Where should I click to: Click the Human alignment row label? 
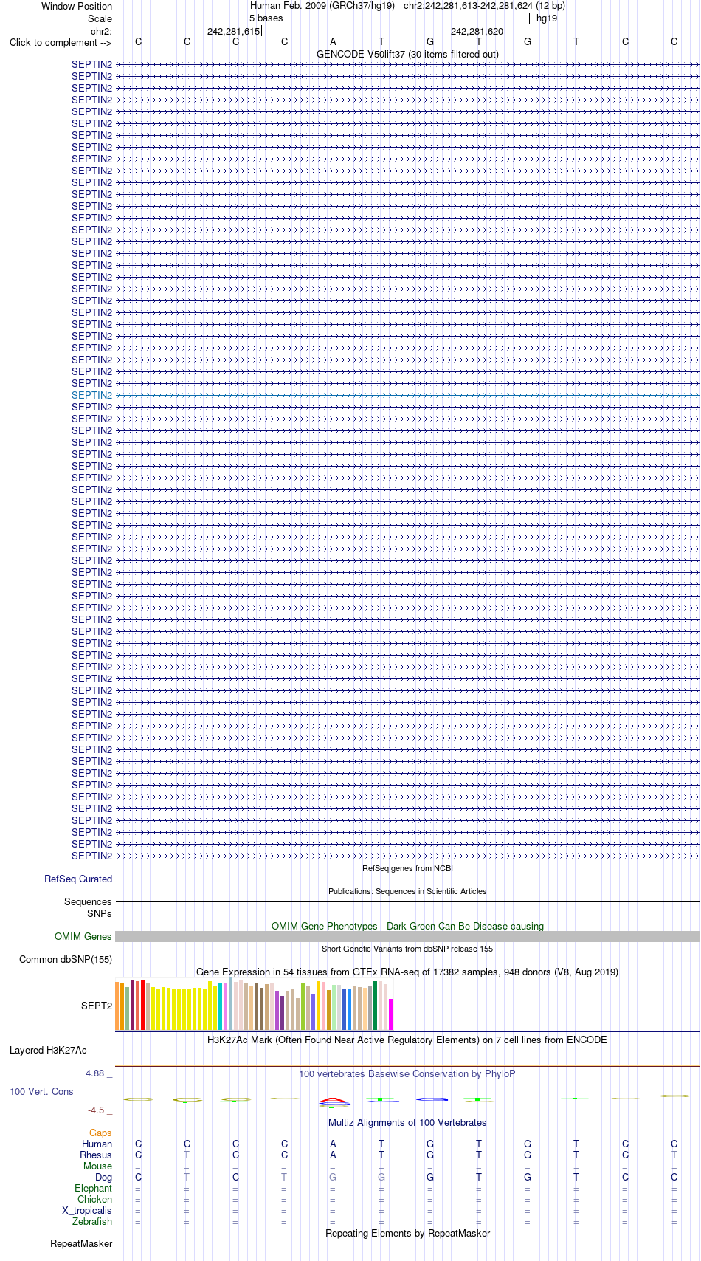(97, 1144)
